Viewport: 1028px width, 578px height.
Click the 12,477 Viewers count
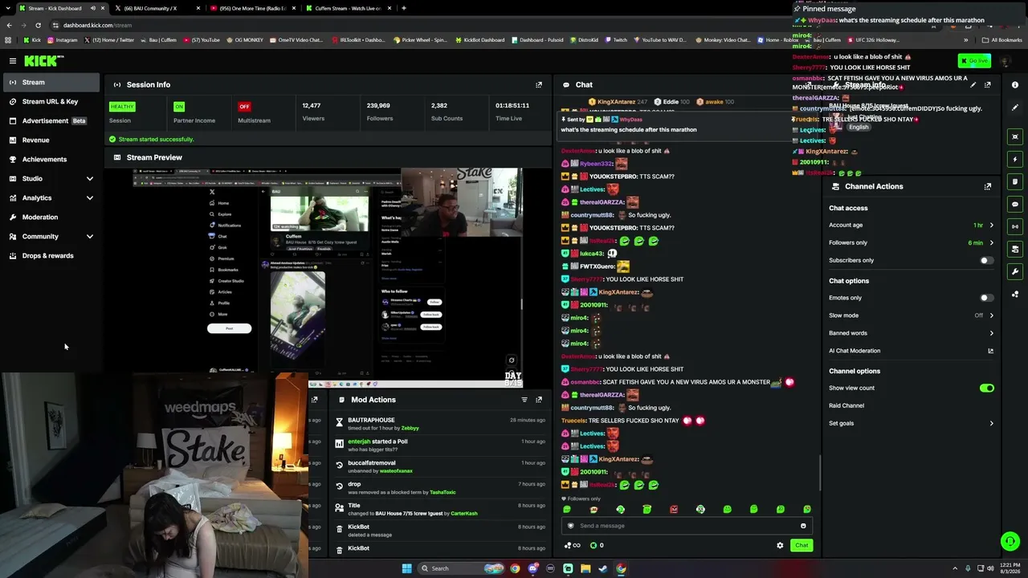(x=313, y=112)
